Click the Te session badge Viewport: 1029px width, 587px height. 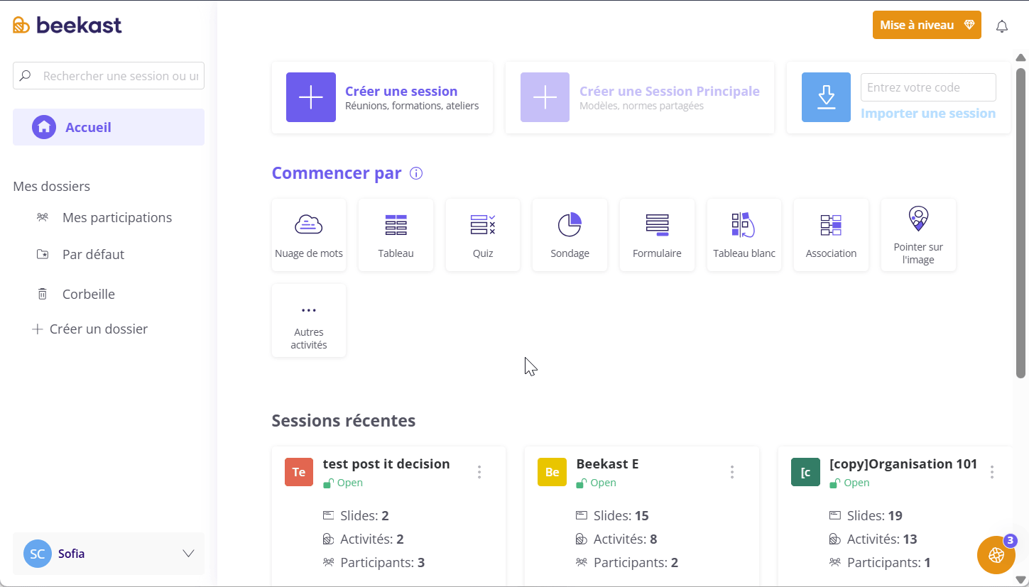(299, 472)
